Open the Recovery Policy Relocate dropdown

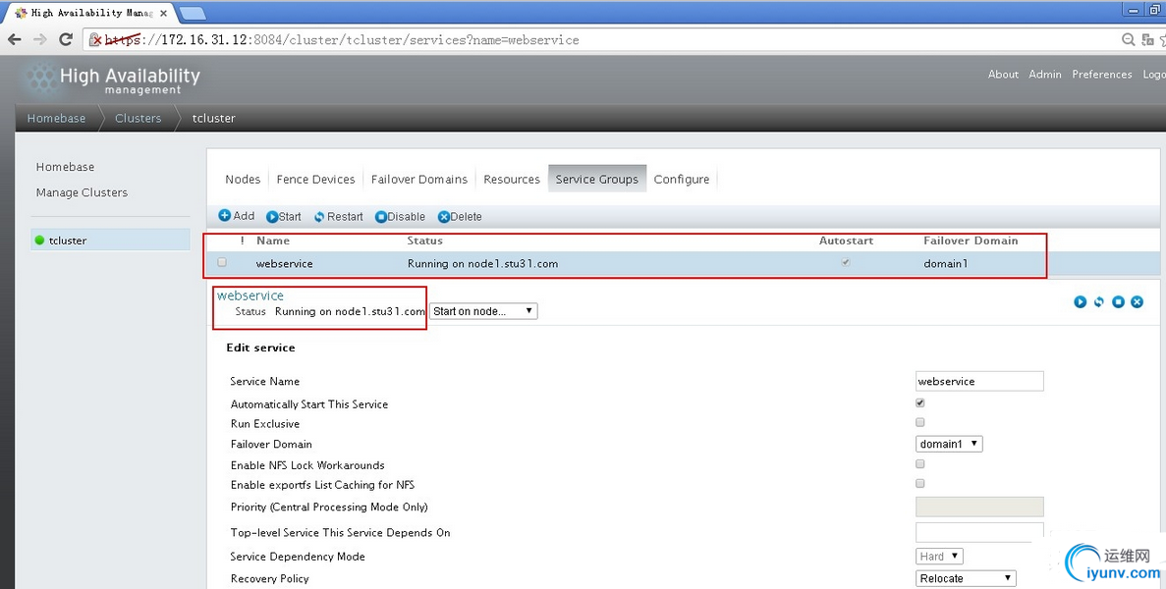(966, 578)
